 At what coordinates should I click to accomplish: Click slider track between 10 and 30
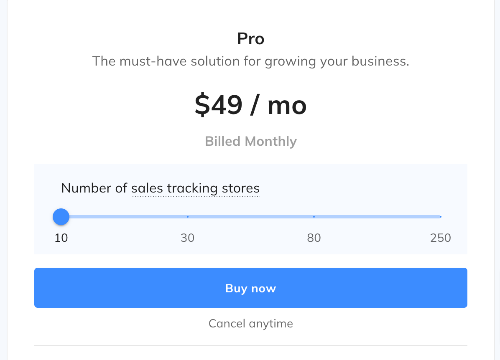click(x=128, y=217)
